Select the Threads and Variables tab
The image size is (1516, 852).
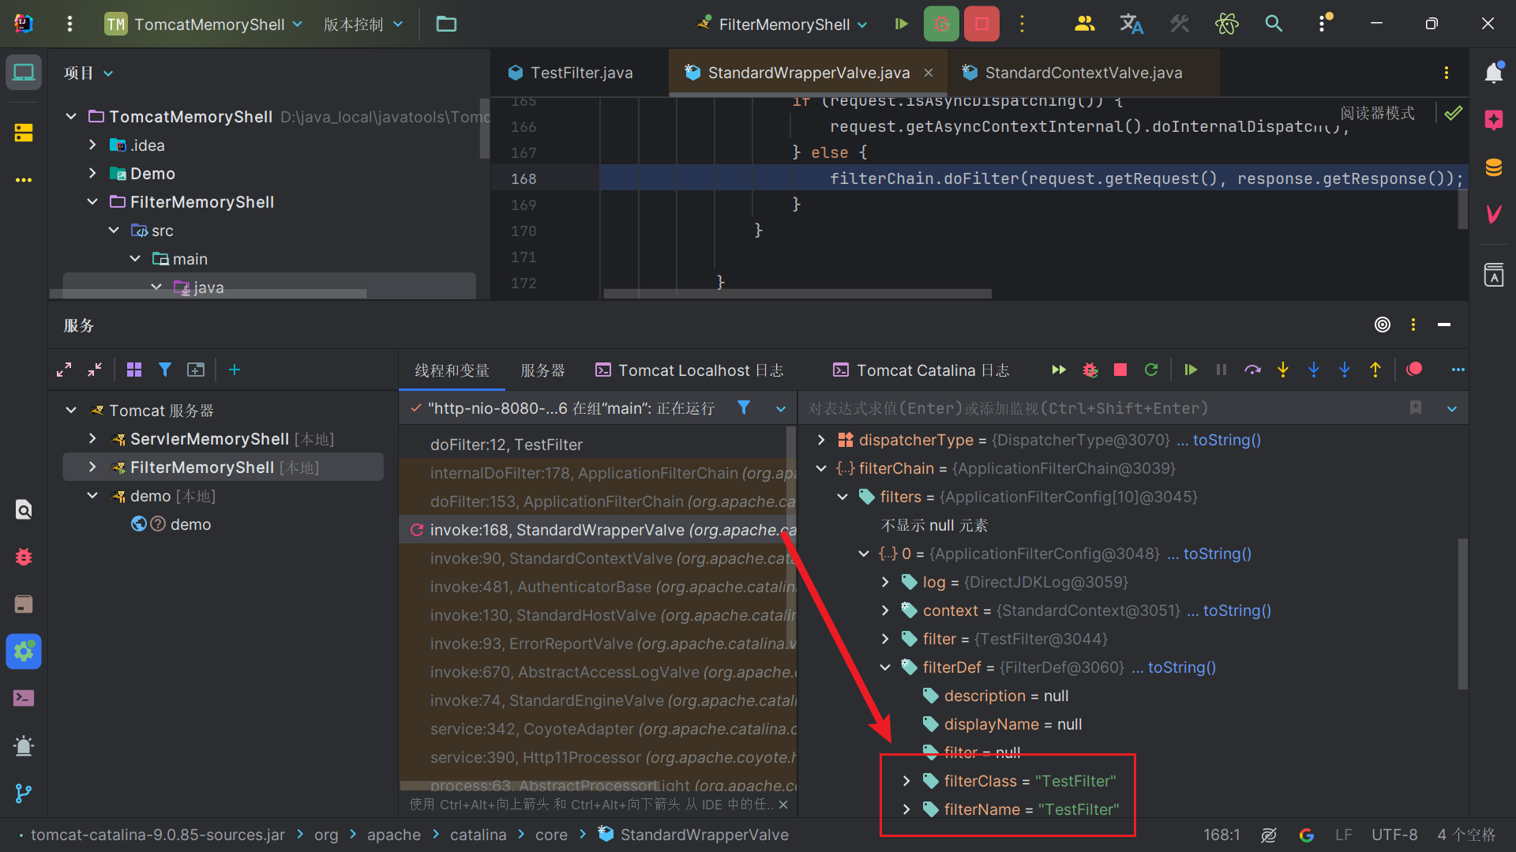(x=452, y=370)
